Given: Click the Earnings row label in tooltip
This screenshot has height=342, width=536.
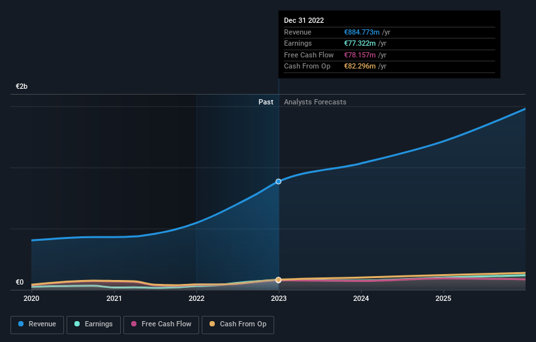Looking at the screenshot, I should 298,43.
